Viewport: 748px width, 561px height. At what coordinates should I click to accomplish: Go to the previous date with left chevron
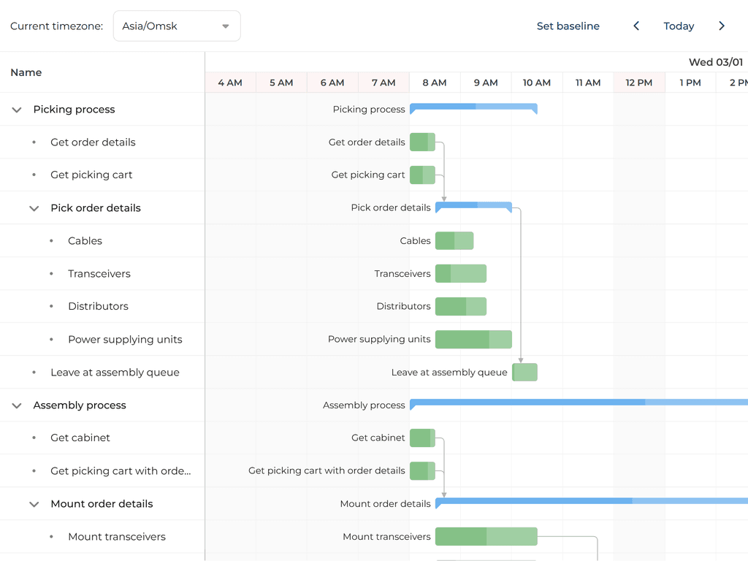click(x=636, y=26)
